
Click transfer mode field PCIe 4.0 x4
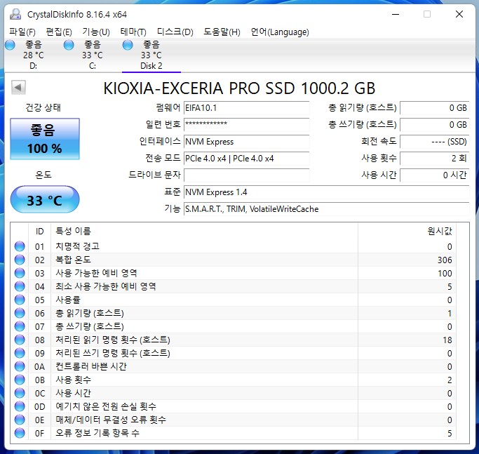point(247,159)
